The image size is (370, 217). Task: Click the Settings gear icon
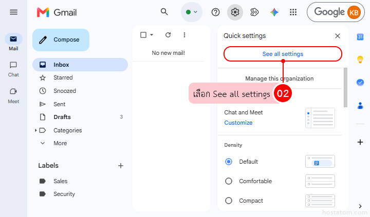(x=235, y=12)
